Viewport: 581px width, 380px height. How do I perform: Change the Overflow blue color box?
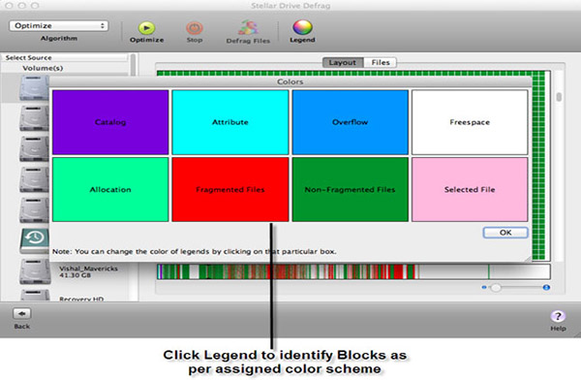coord(351,122)
